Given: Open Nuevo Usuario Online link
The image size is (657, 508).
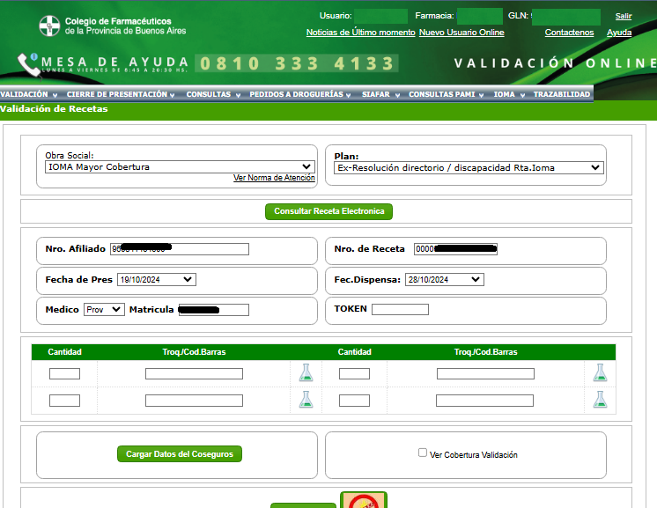Looking at the screenshot, I should pyautogui.click(x=461, y=33).
